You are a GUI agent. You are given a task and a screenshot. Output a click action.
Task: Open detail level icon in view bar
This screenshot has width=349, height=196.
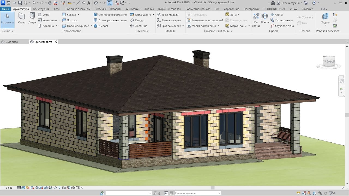19,188
